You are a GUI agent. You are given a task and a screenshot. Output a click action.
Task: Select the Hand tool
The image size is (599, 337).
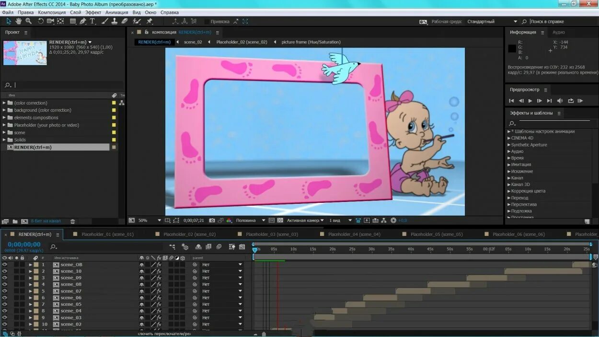click(x=19, y=21)
